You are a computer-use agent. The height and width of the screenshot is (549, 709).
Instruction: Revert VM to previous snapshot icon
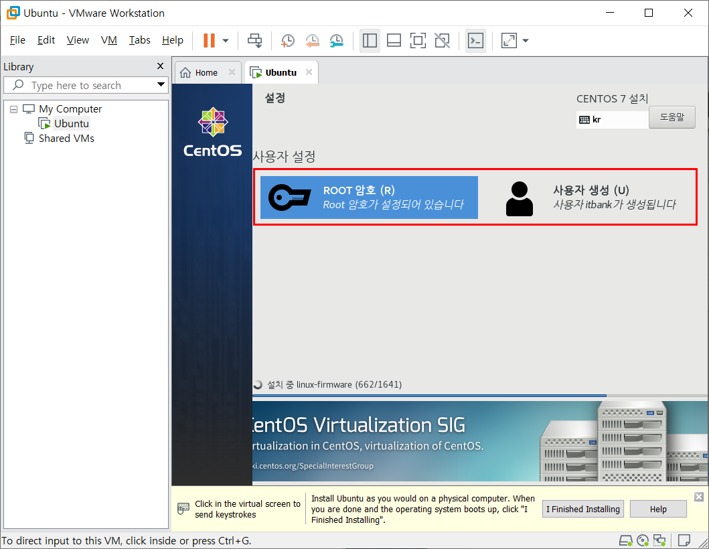pos(312,41)
